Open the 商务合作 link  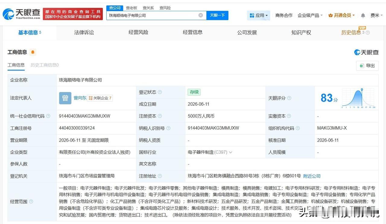(284, 15)
